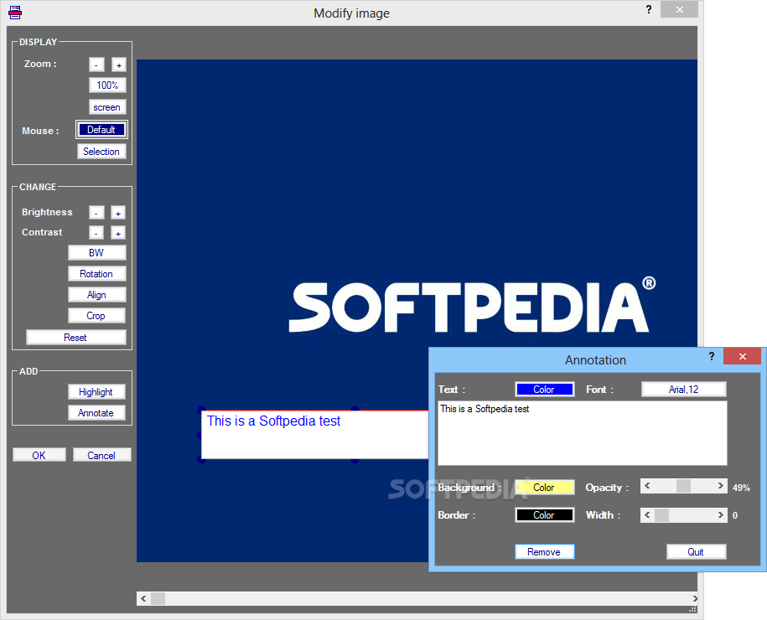Viewport: 767px width, 620px height.
Task: Select the Default mouse mode
Action: click(x=101, y=130)
